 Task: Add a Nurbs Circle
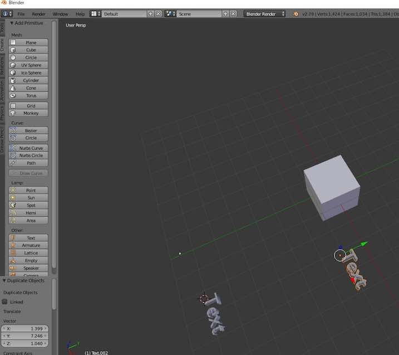(x=28, y=155)
